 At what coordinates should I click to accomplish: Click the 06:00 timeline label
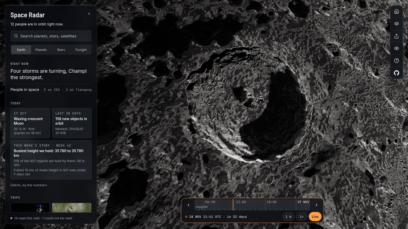(210, 202)
